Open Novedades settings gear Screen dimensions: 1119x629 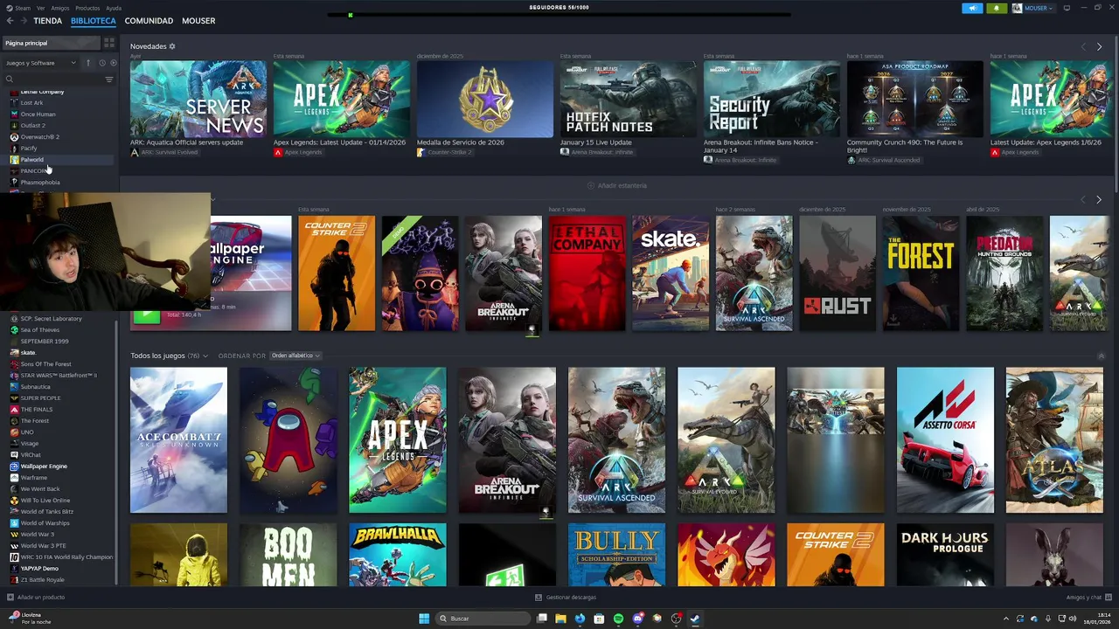point(172,46)
